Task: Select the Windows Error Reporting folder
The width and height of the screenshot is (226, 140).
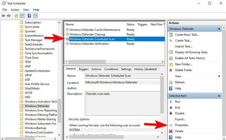Action: click(41, 111)
